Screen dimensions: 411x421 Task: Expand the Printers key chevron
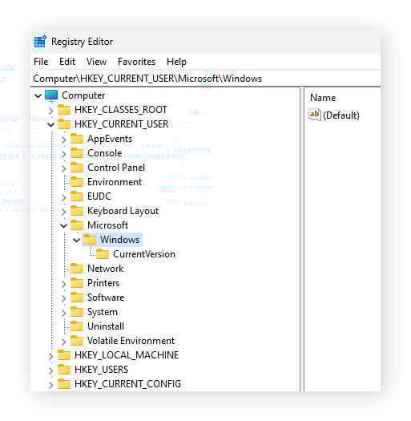coord(64,284)
